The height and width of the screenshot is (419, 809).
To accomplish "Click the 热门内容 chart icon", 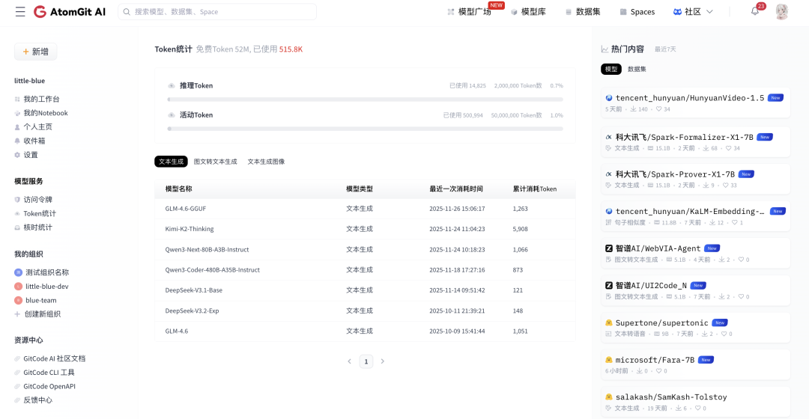I will click(605, 49).
